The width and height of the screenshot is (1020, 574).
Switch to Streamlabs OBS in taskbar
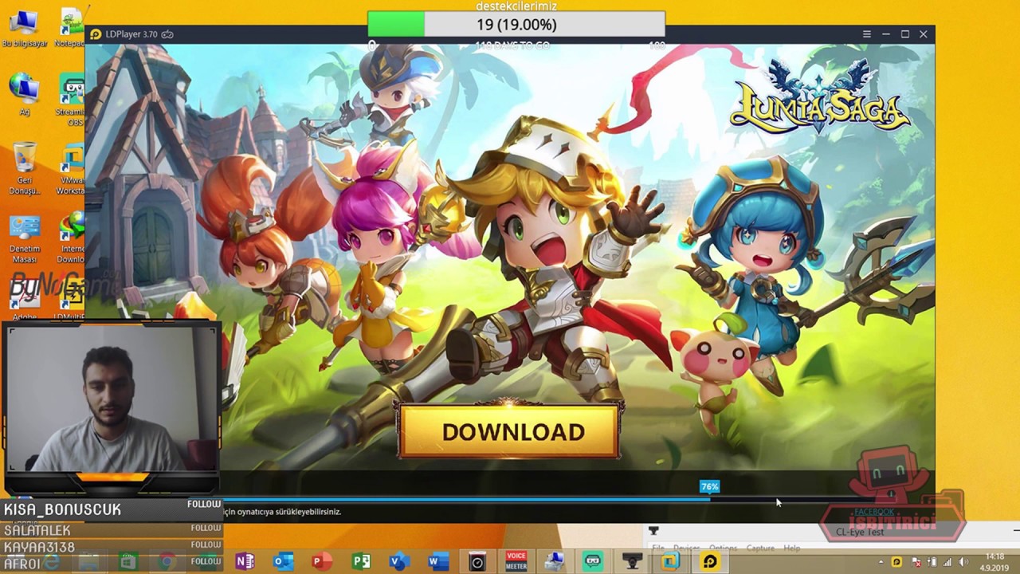[x=592, y=561]
